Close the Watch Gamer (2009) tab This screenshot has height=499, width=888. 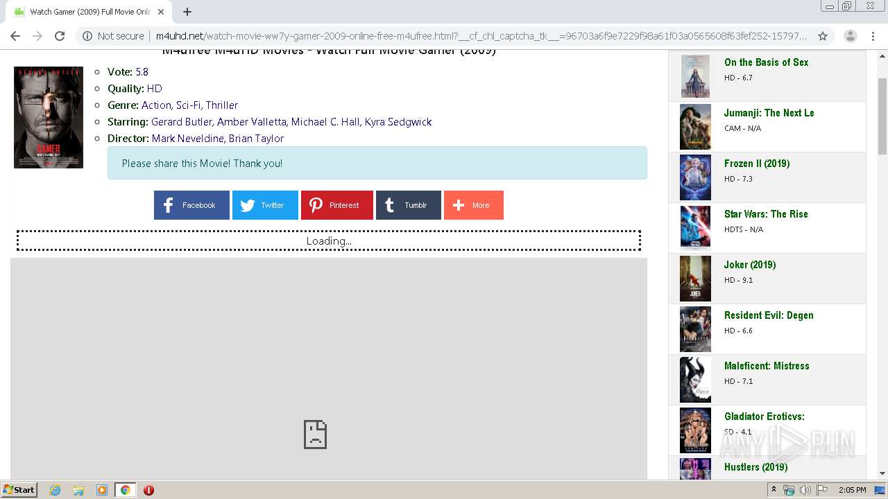[x=161, y=12]
